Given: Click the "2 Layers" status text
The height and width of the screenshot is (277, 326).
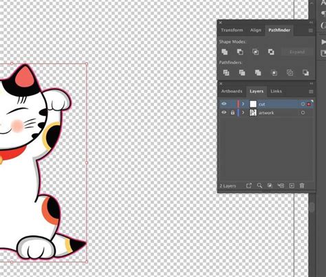Looking at the screenshot, I should [228, 186].
